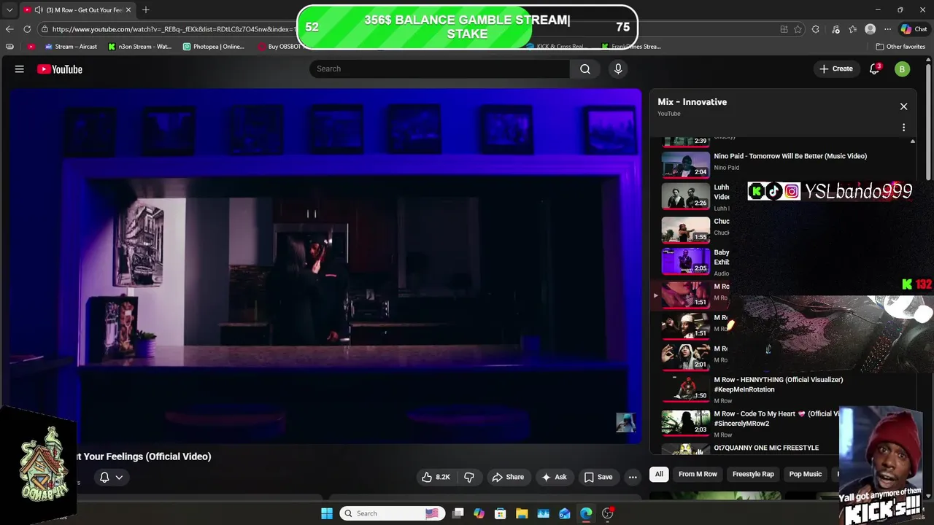This screenshot has height=525, width=934.
Task: Share this video
Action: point(508,477)
